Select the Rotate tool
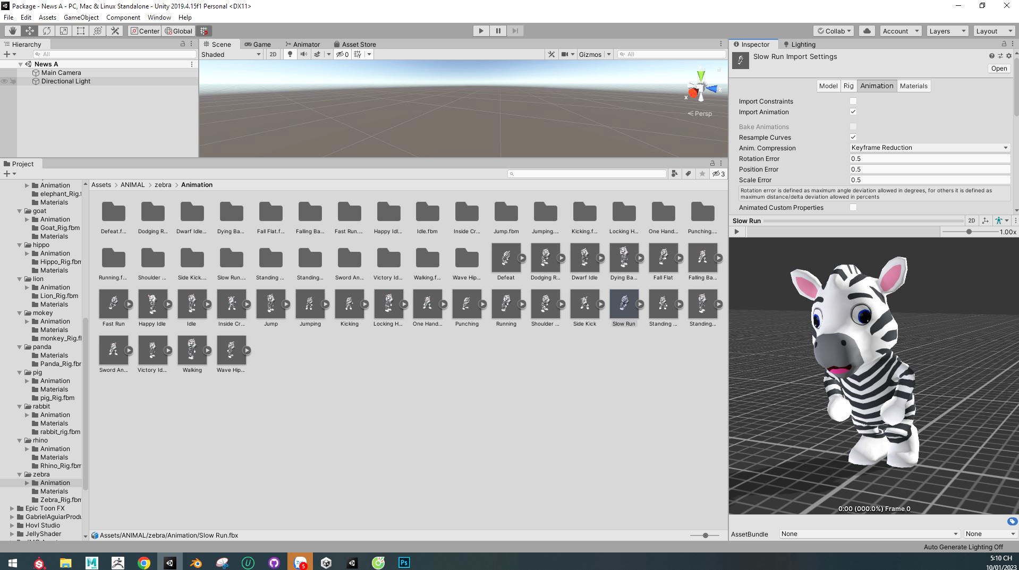 [x=46, y=31]
